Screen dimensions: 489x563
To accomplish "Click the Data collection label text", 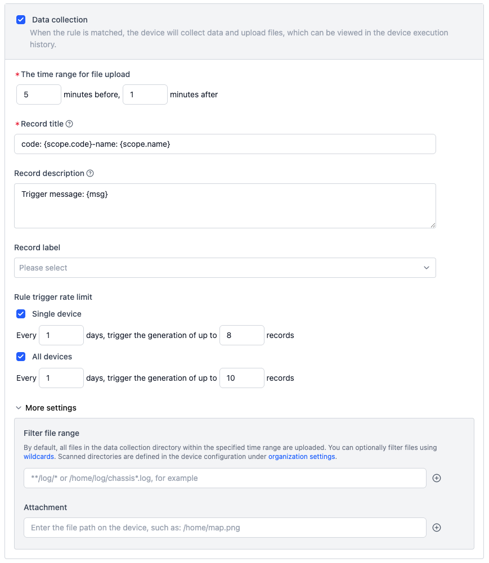I will click(x=60, y=20).
